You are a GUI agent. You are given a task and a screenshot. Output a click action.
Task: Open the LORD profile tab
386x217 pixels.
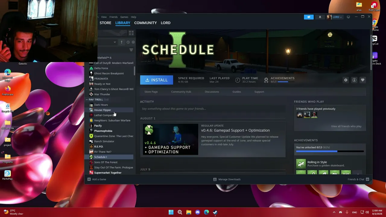(x=166, y=23)
